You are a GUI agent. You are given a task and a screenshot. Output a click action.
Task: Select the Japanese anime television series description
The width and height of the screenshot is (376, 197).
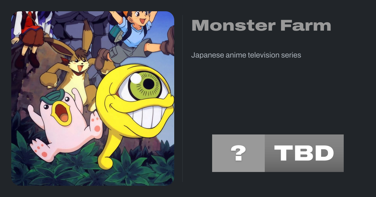click(246, 55)
